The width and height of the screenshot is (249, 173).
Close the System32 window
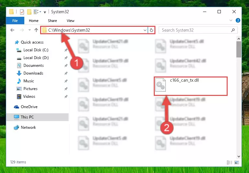point(234,12)
